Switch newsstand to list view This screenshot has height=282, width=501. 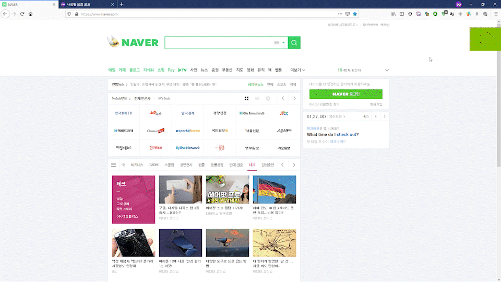tap(257, 99)
